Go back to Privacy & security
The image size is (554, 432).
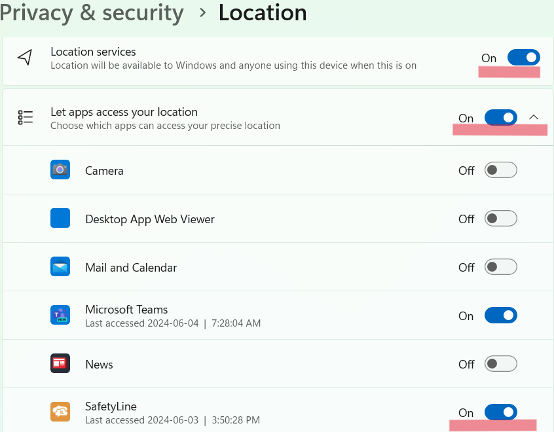point(92,12)
